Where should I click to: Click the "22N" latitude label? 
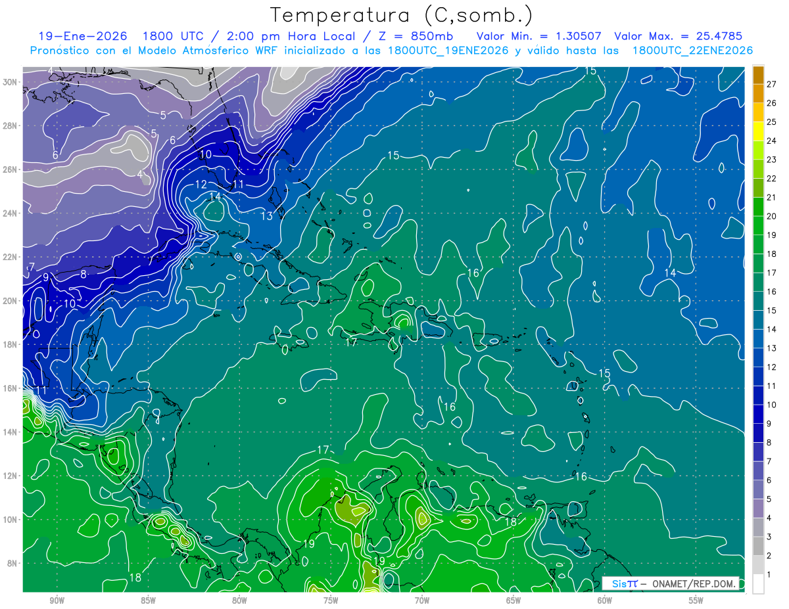[x=11, y=257]
